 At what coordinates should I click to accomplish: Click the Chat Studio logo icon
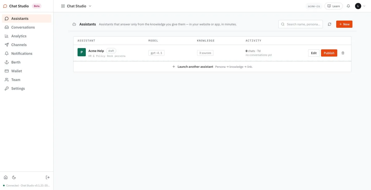point(5,6)
